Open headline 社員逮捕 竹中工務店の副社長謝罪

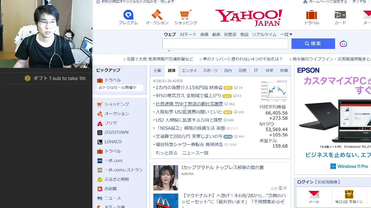pos(189,104)
